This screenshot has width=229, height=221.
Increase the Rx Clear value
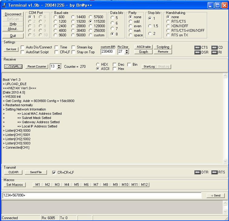point(127,50)
